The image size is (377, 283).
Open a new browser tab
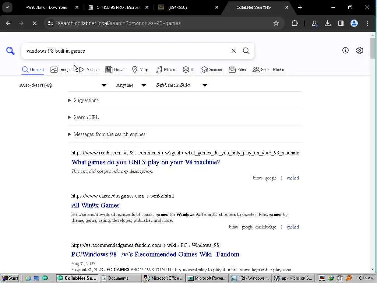tap(300, 7)
